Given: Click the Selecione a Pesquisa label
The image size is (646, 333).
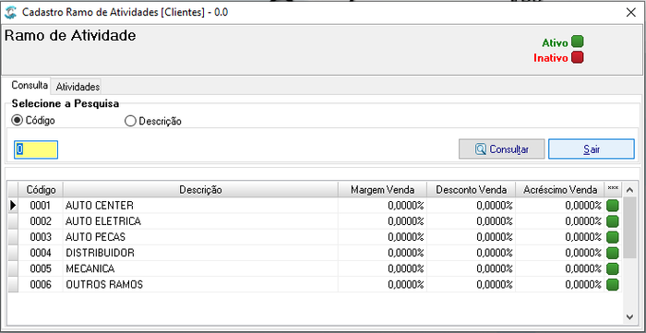Looking at the screenshot, I should pos(66,103).
